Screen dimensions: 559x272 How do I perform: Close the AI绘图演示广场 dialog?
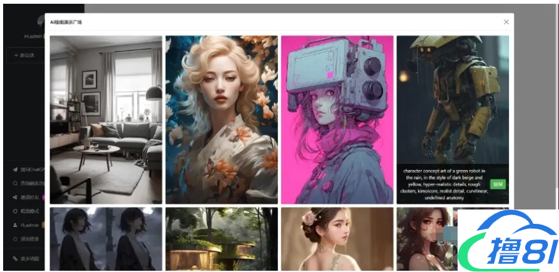506,22
